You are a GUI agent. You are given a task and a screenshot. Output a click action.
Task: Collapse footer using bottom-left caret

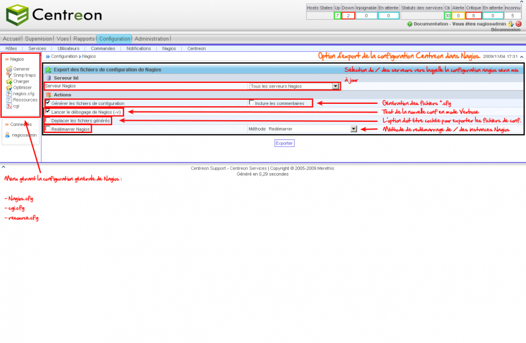tap(4, 167)
